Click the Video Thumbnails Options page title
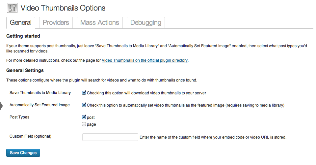Screen dimensions: 316x165 [x=63, y=8]
